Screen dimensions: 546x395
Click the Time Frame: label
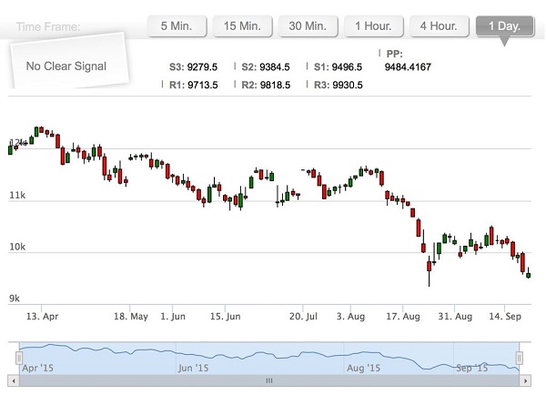[x=48, y=26]
